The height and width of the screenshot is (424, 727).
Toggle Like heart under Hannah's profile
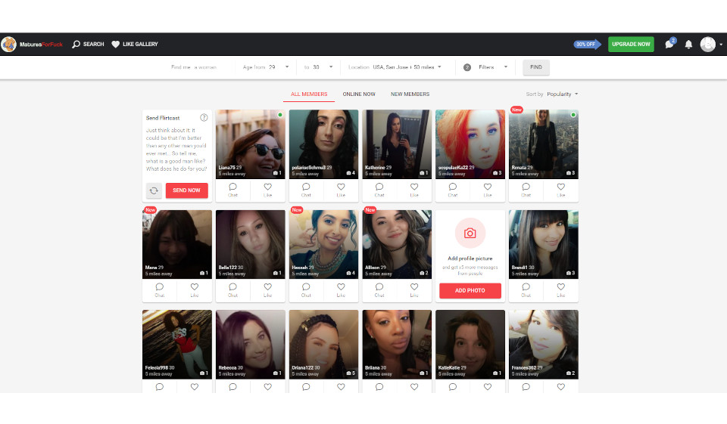point(341,287)
